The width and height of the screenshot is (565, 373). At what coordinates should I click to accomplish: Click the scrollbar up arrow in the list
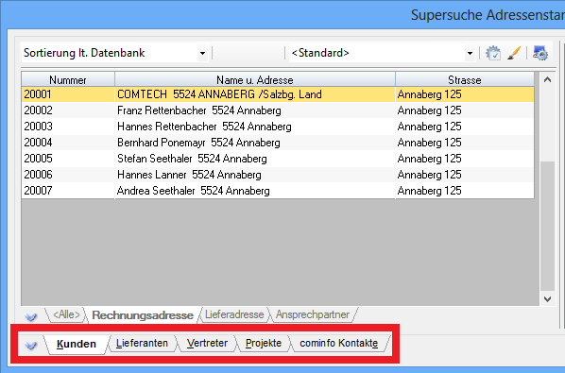click(x=547, y=80)
